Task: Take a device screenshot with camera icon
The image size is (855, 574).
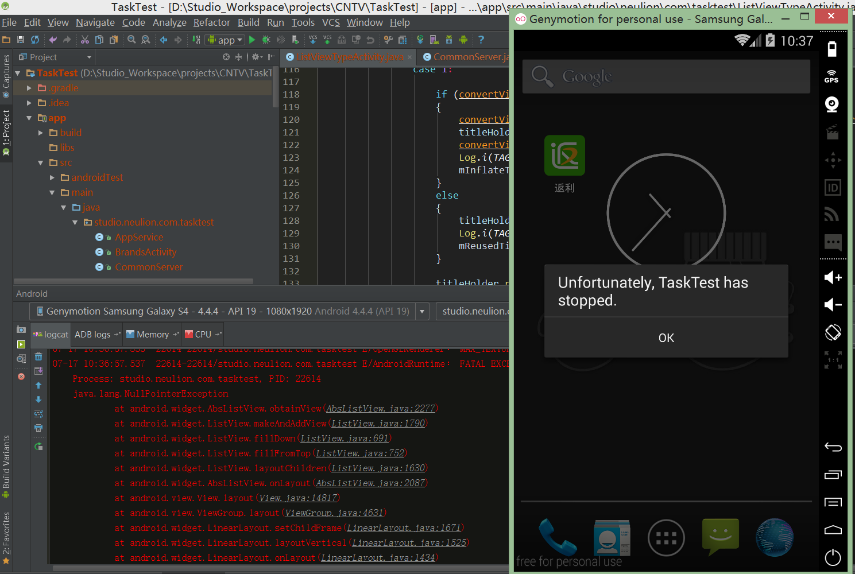Action: point(21,329)
